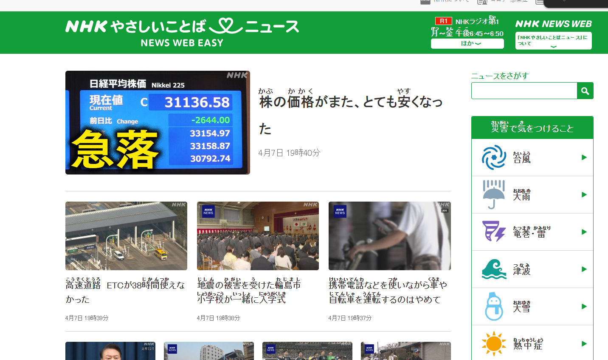The image size is (608, 360).
Task: Open the school entrance ceremony thumbnail
Action: coord(258,236)
